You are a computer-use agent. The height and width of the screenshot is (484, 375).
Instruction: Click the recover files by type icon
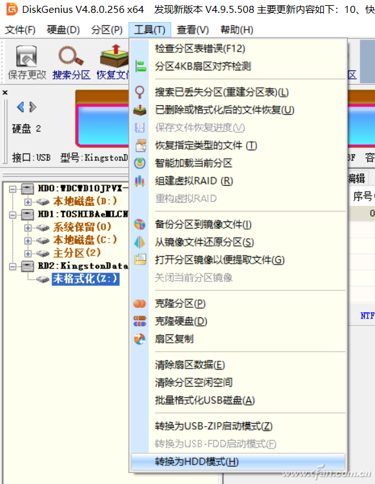pos(141,145)
